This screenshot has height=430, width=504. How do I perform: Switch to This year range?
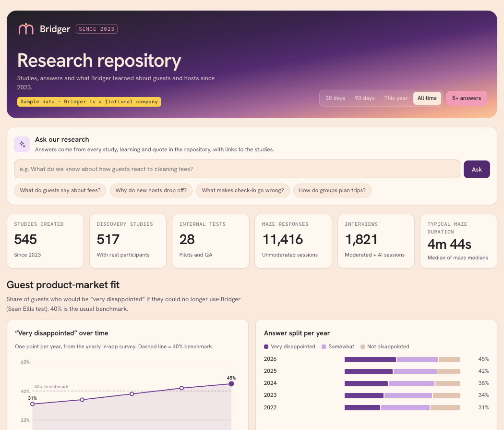tap(396, 98)
